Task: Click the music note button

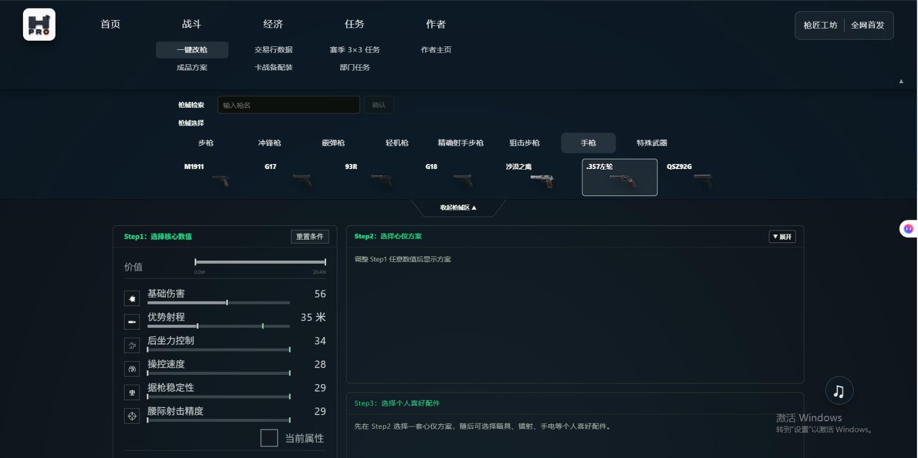Action: coord(839,391)
